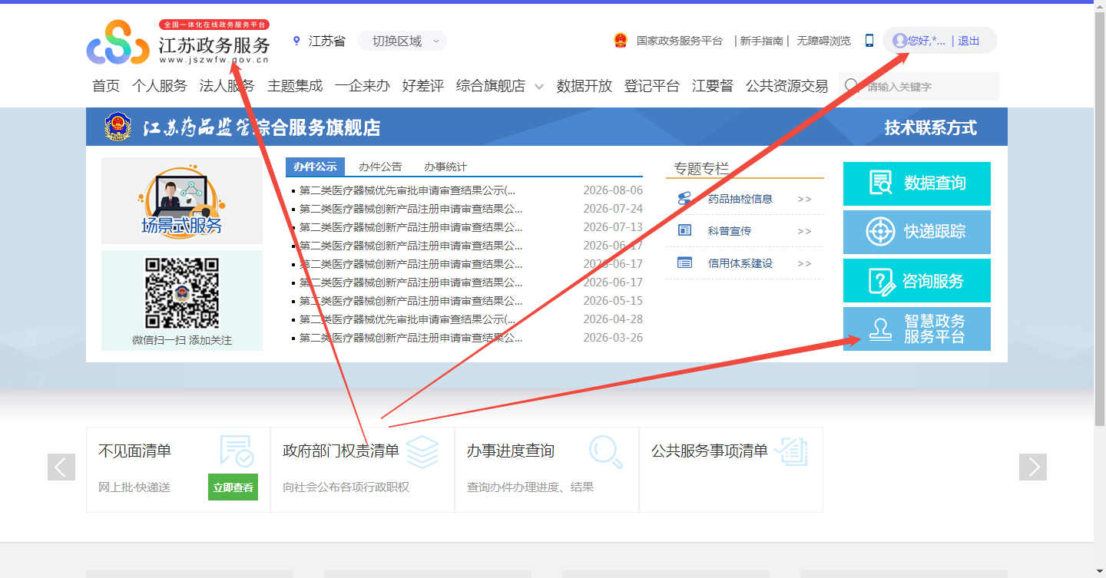Click the 江苏政务服务 logo
1106x578 pixels.
coord(178,41)
